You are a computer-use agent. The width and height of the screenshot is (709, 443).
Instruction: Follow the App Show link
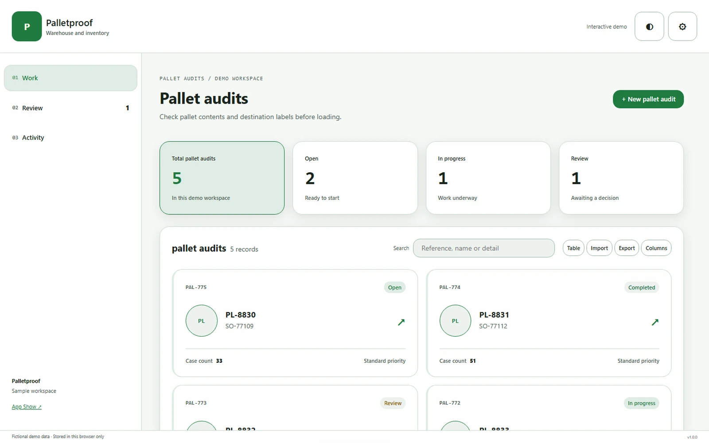tap(27, 407)
